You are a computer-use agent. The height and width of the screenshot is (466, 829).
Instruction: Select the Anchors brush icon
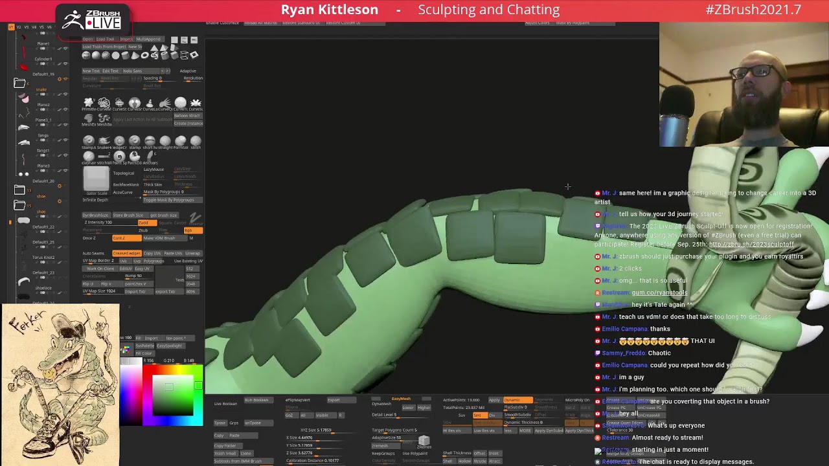tap(150, 156)
